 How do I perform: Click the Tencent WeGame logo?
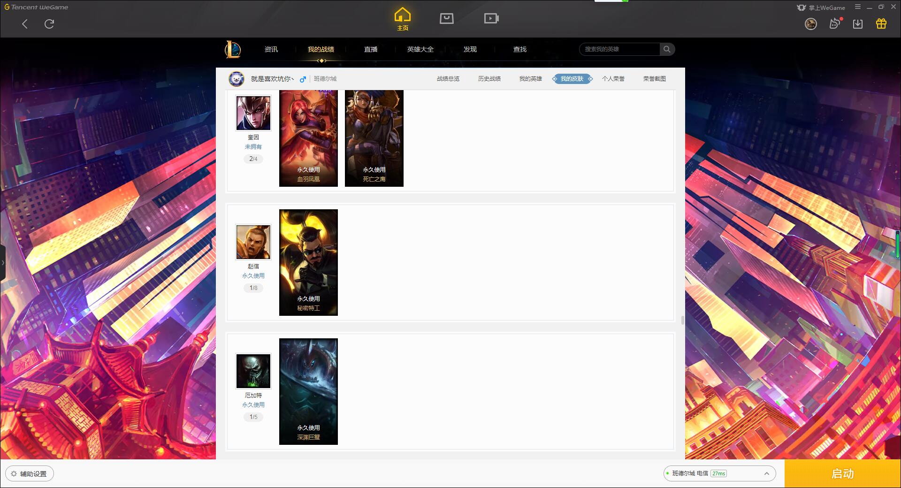point(36,7)
